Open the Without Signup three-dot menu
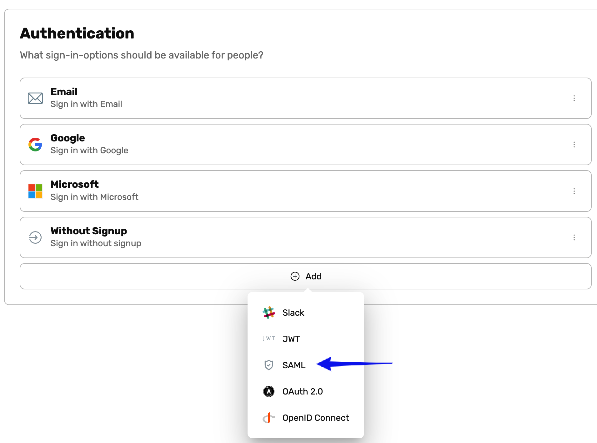 (574, 237)
